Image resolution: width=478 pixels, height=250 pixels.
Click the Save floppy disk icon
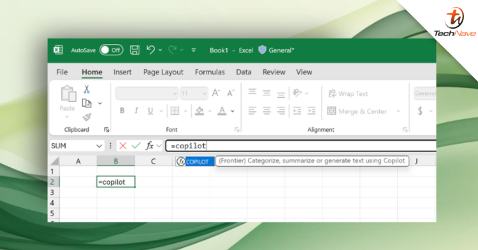[x=134, y=50]
